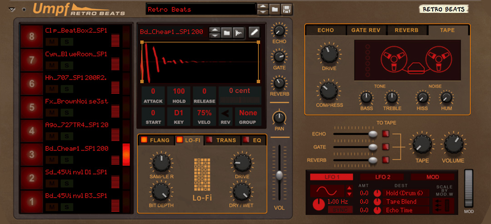Open the Echo Time destination dropdown
The width and height of the screenshot is (491, 224).
(406, 210)
